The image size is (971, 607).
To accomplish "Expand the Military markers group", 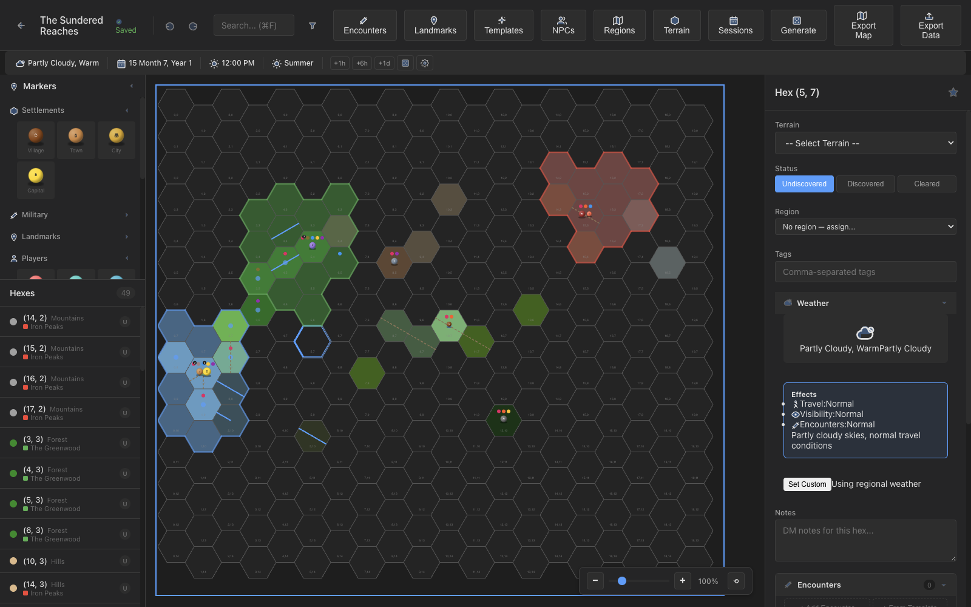I will (x=70, y=215).
